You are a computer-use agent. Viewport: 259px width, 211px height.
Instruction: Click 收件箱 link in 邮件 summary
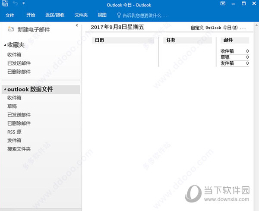tap(227, 51)
